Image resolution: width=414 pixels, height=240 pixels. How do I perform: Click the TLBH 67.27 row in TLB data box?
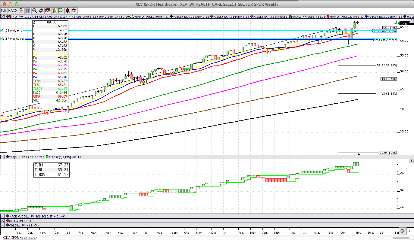tap(51, 165)
